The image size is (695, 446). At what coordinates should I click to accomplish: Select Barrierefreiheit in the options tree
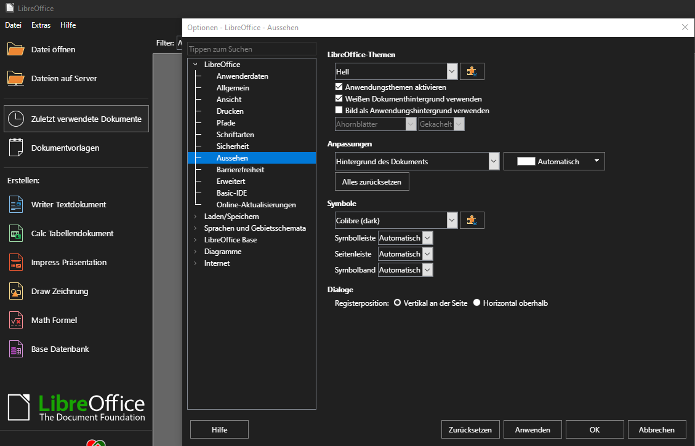240,170
